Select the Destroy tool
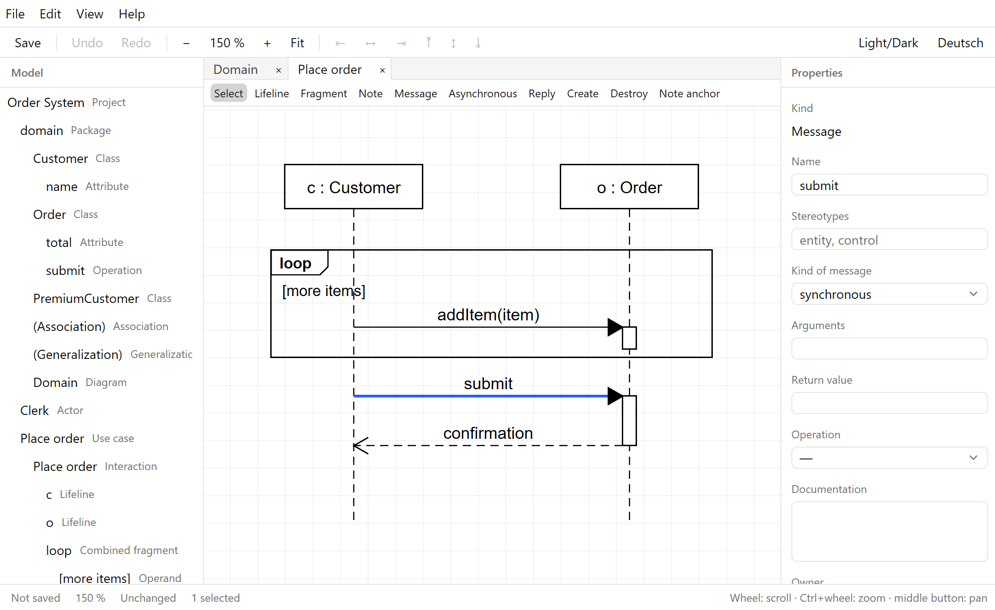The height and width of the screenshot is (610, 995). [x=629, y=94]
